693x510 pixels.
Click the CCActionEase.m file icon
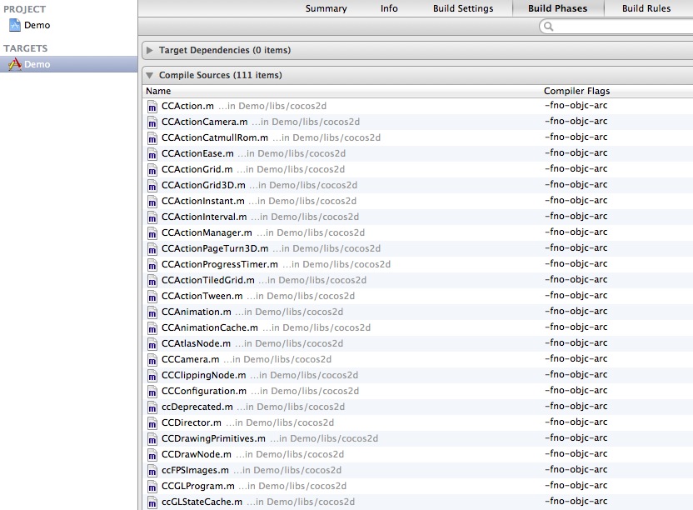tap(152, 154)
